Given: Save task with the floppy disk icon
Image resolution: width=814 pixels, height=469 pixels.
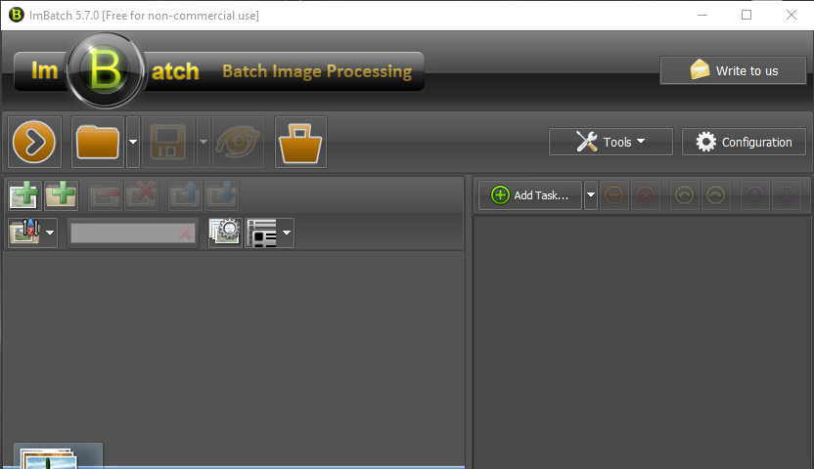Looking at the screenshot, I should tap(168, 142).
